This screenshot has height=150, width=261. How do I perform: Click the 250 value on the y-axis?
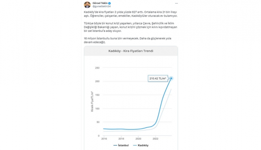(x=97, y=68)
